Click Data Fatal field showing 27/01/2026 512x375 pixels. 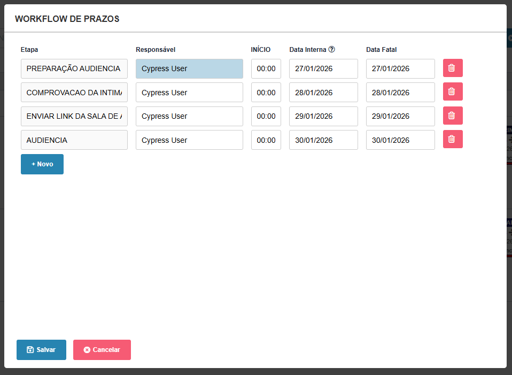coord(400,69)
